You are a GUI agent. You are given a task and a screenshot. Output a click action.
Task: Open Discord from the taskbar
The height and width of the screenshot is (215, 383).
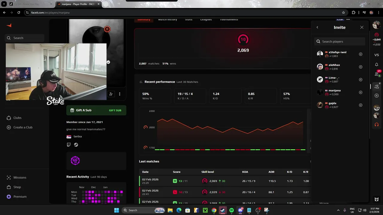pos(240,210)
